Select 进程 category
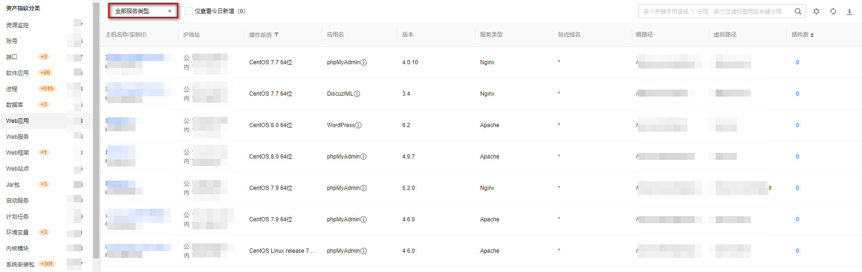Image resolution: width=862 pixels, height=272 pixels. coord(12,89)
